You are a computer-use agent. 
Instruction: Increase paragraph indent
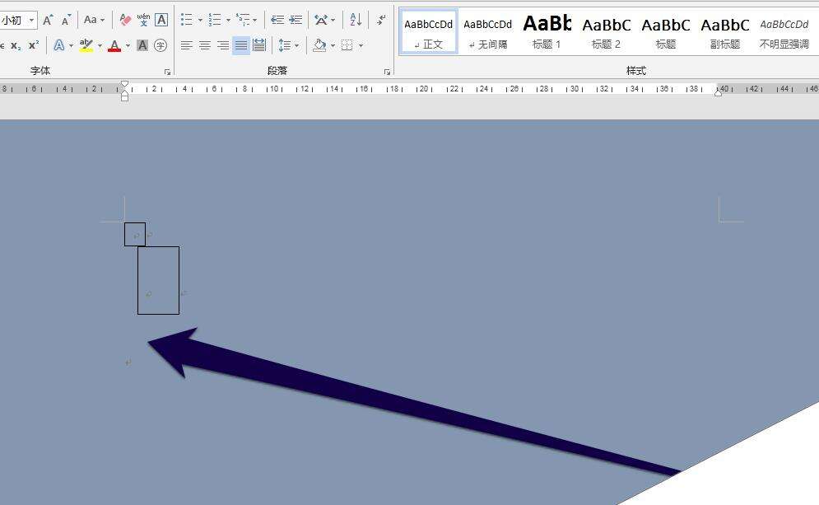[295, 21]
